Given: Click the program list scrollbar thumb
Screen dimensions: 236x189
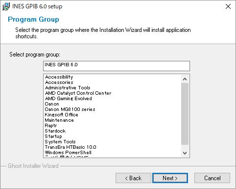Looking at the screenshot, I should [x=185, y=114].
